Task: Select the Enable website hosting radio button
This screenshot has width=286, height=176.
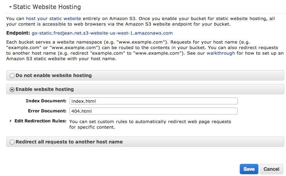Action: pos(12,90)
